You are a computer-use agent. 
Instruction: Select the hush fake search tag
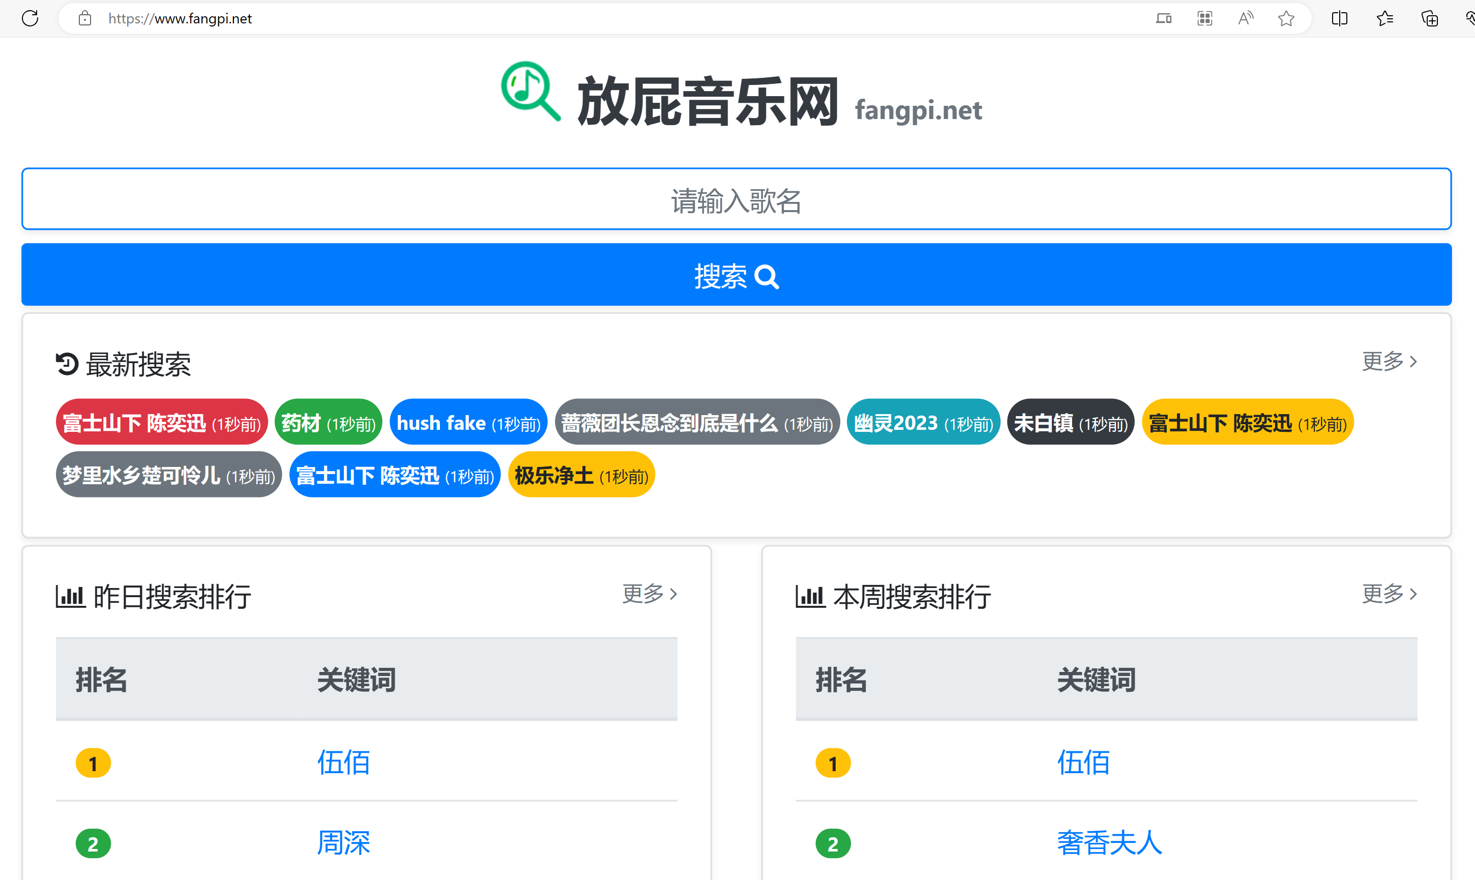(468, 423)
